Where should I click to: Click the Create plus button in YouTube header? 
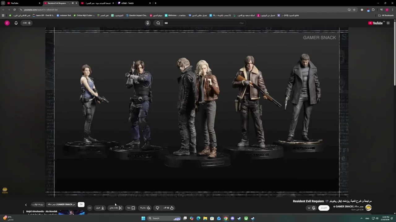tap(27, 23)
